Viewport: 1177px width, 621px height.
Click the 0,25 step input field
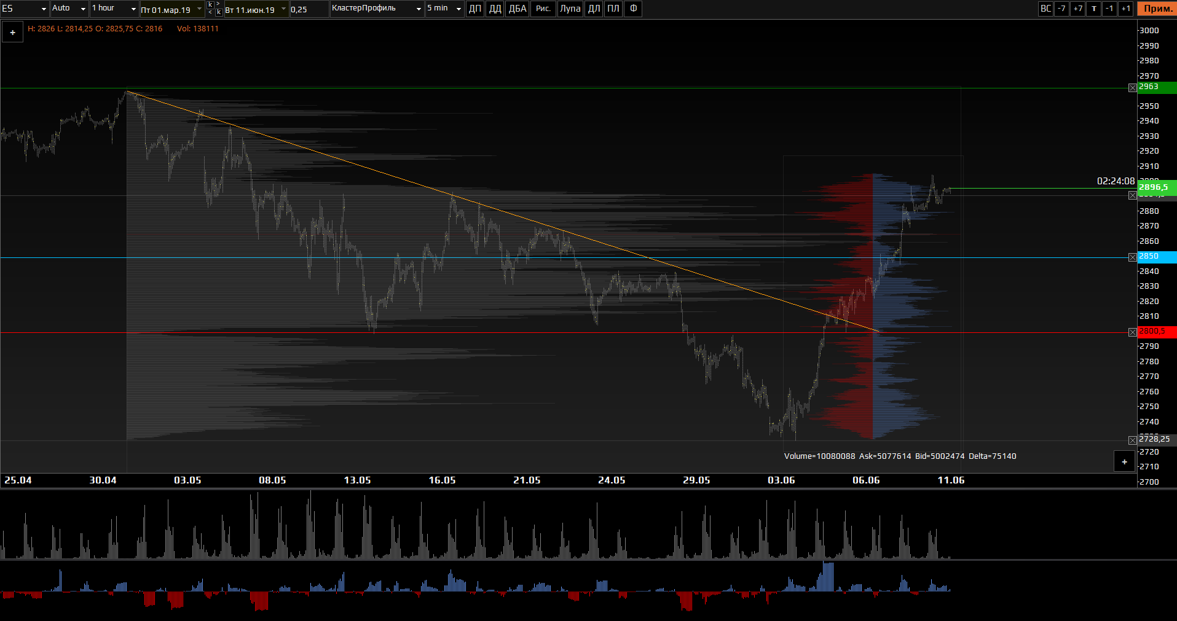[x=309, y=10]
